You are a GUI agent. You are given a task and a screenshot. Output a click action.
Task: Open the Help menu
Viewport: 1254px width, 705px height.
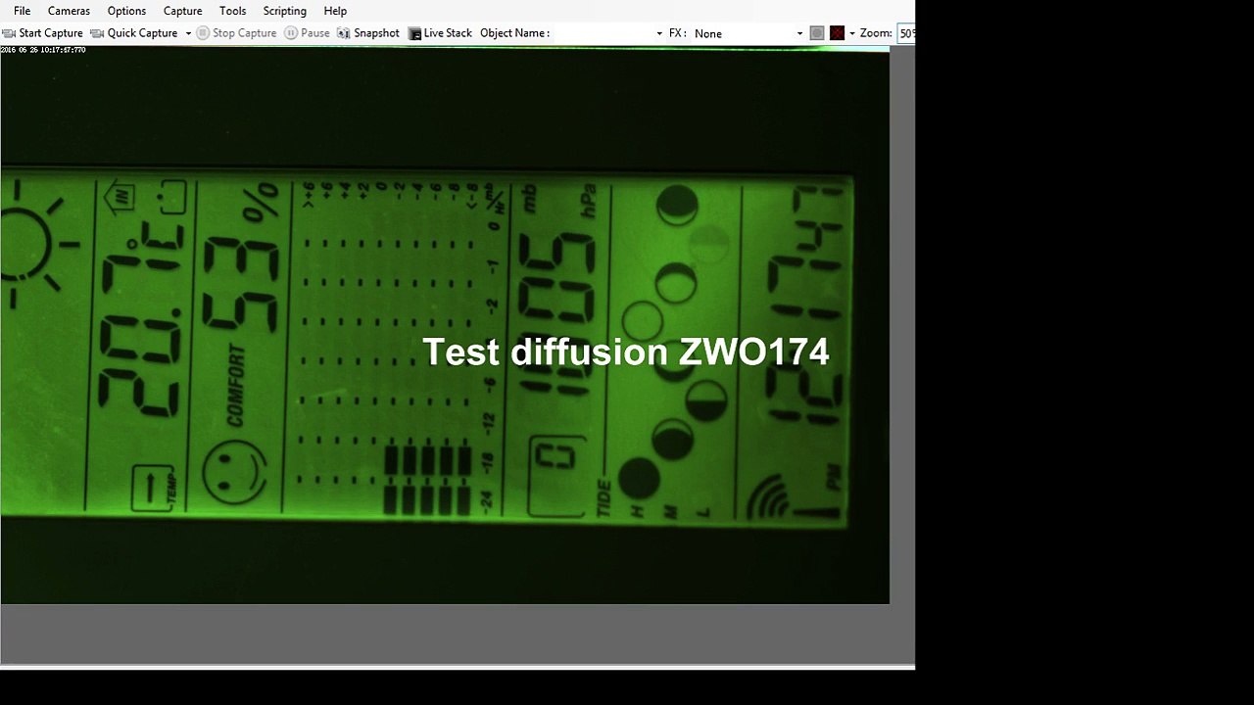point(335,11)
